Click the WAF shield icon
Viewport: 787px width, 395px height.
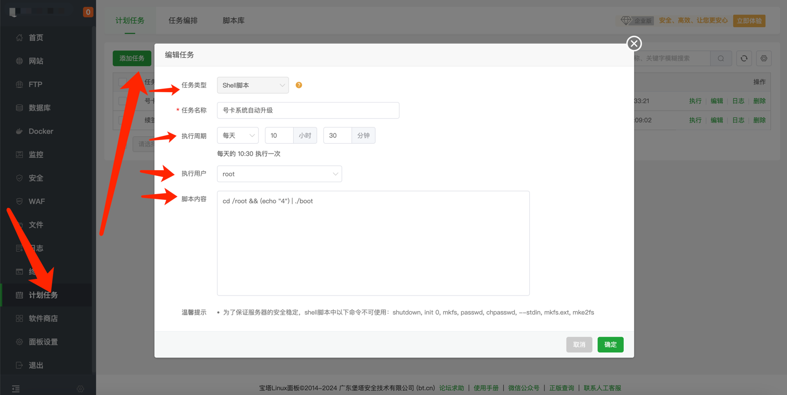point(19,201)
